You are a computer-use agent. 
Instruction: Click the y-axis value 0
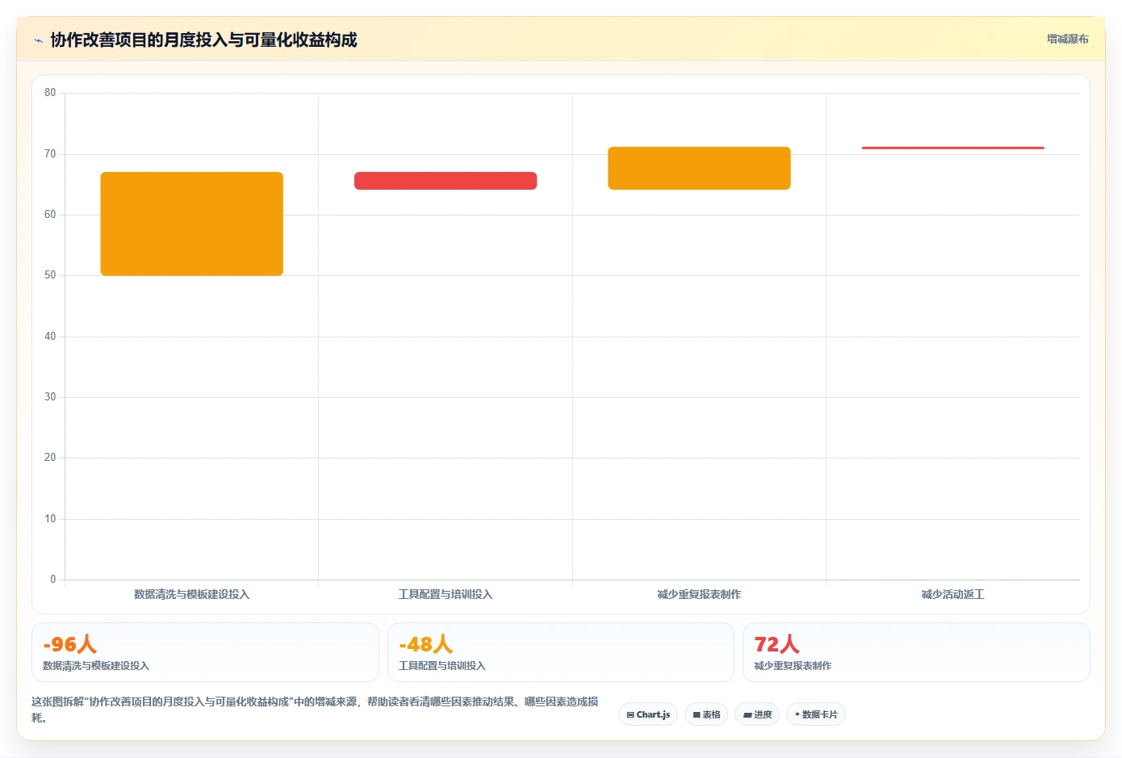[53, 580]
